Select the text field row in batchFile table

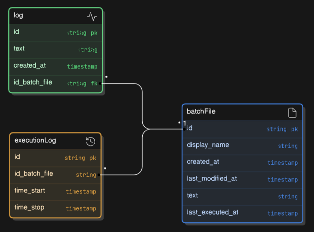tap(242, 196)
